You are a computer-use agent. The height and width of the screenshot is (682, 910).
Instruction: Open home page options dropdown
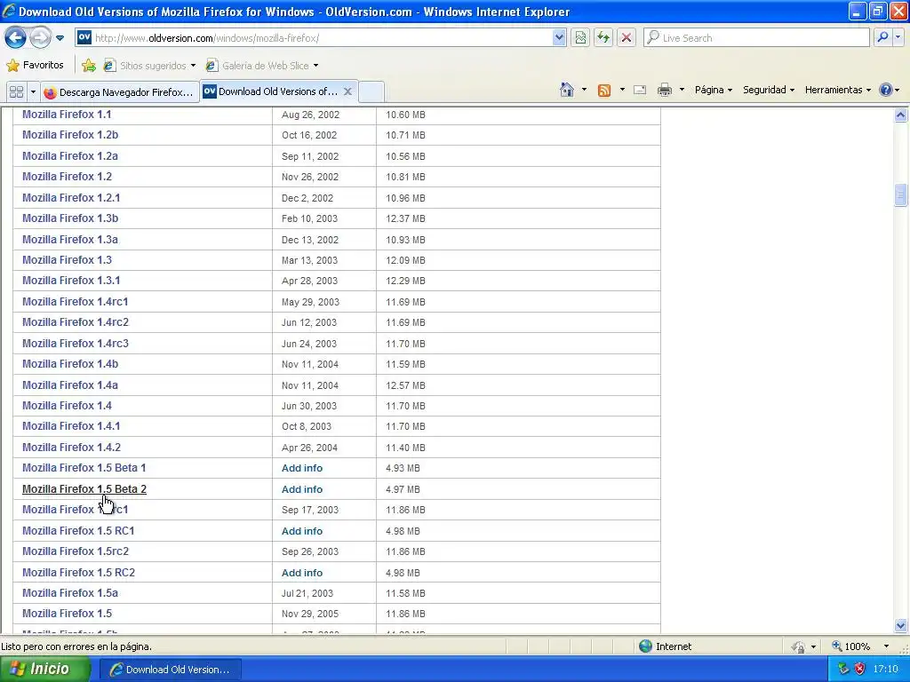pyautogui.click(x=584, y=90)
